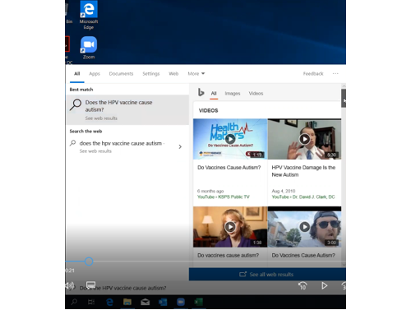411x310 pixels.
Task: Open Excel from taskbar
Action: click(198, 302)
